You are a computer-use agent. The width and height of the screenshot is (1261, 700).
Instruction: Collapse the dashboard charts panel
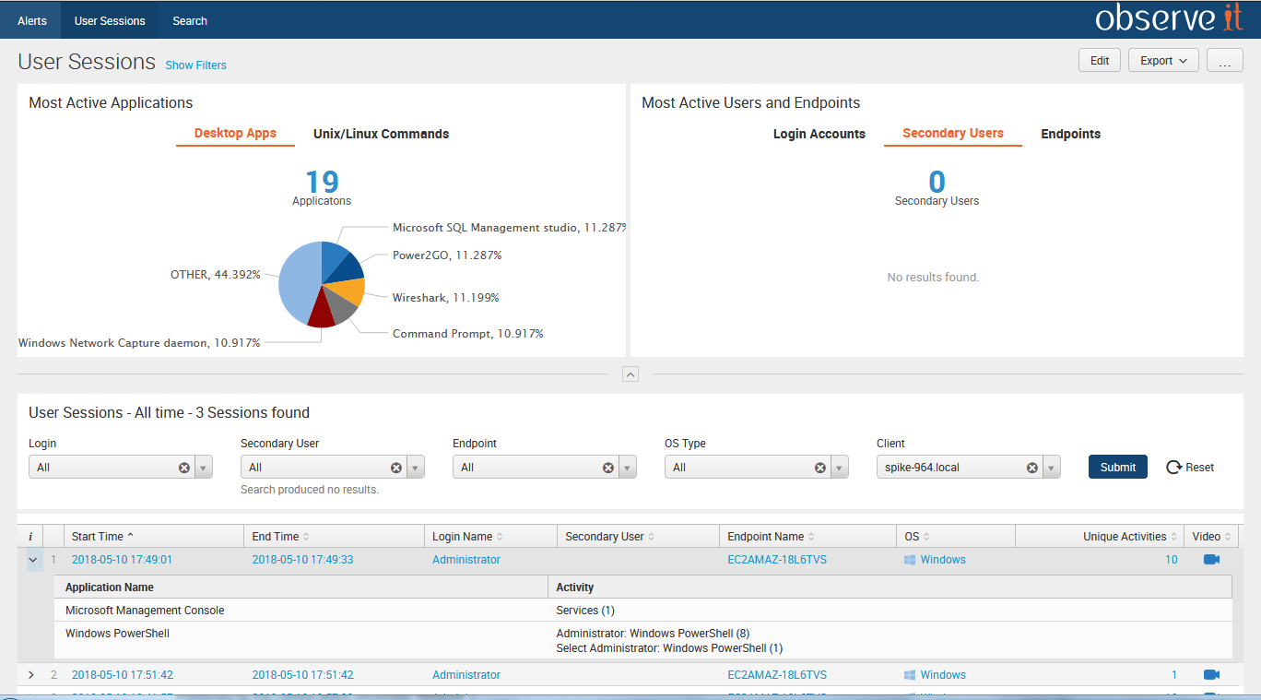[630, 374]
